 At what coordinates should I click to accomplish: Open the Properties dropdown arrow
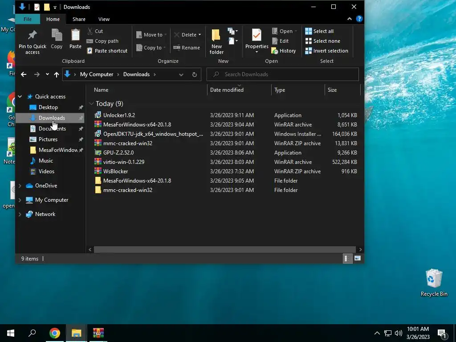point(256,52)
